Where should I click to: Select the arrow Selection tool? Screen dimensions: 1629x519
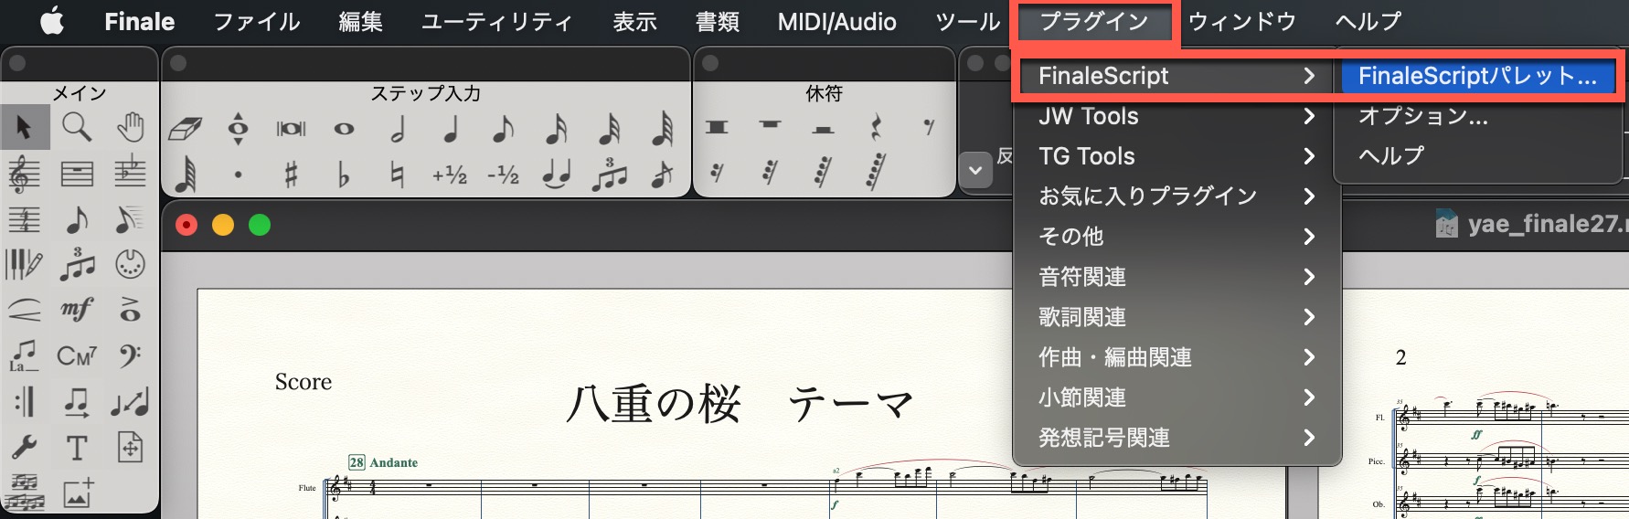[25, 127]
